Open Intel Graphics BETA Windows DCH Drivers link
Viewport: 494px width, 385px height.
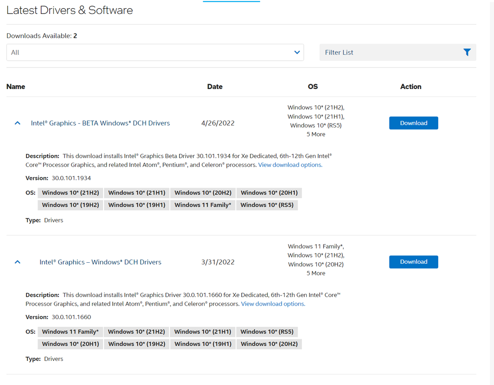tap(100, 123)
